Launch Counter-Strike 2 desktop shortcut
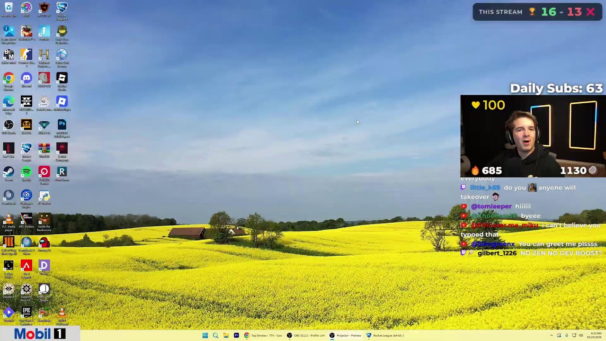This screenshot has height=341, width=606. pos(27,57)
